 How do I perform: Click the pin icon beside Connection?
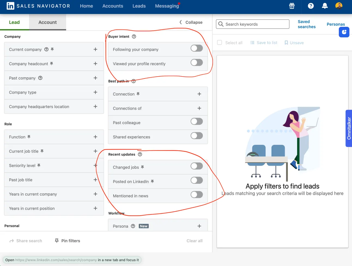(x=138, y=94)
